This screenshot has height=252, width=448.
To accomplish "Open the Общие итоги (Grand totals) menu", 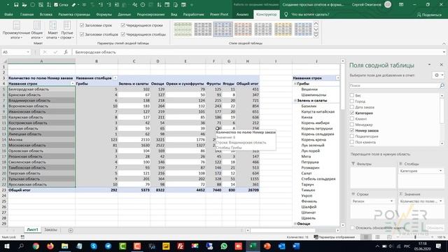I will pyautogui.click(x=37, y=30).
